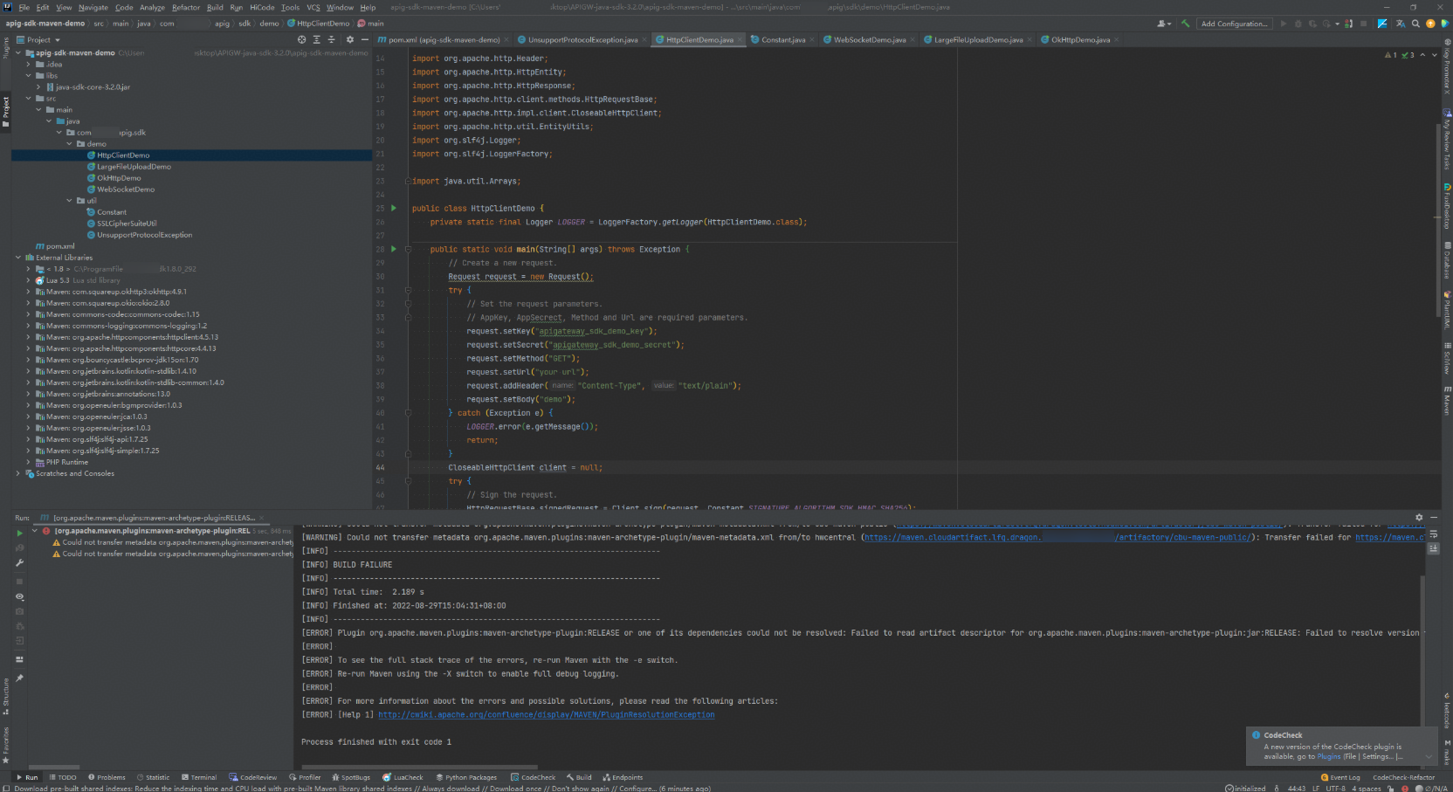Open the PluginResolutionException help link

point(546,714)
